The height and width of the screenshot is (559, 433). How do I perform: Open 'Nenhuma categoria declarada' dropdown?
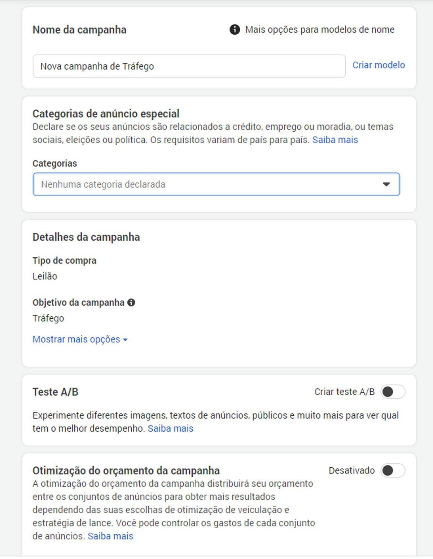216,184
